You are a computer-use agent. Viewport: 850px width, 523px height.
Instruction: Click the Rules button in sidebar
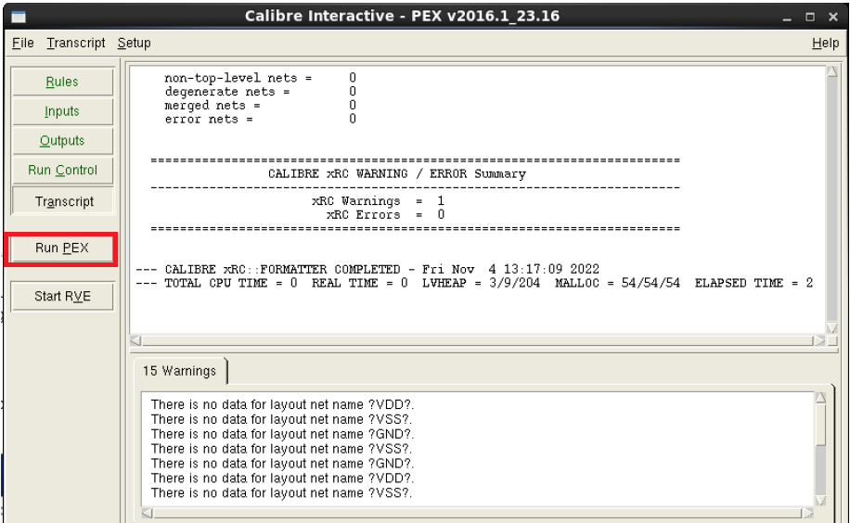(62, 82)
